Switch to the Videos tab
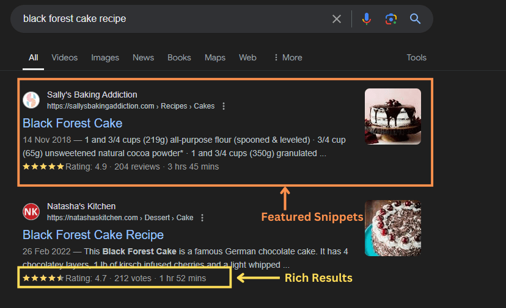Image resolution: width=506 pixels, height=308 pixels. (65, 58)
